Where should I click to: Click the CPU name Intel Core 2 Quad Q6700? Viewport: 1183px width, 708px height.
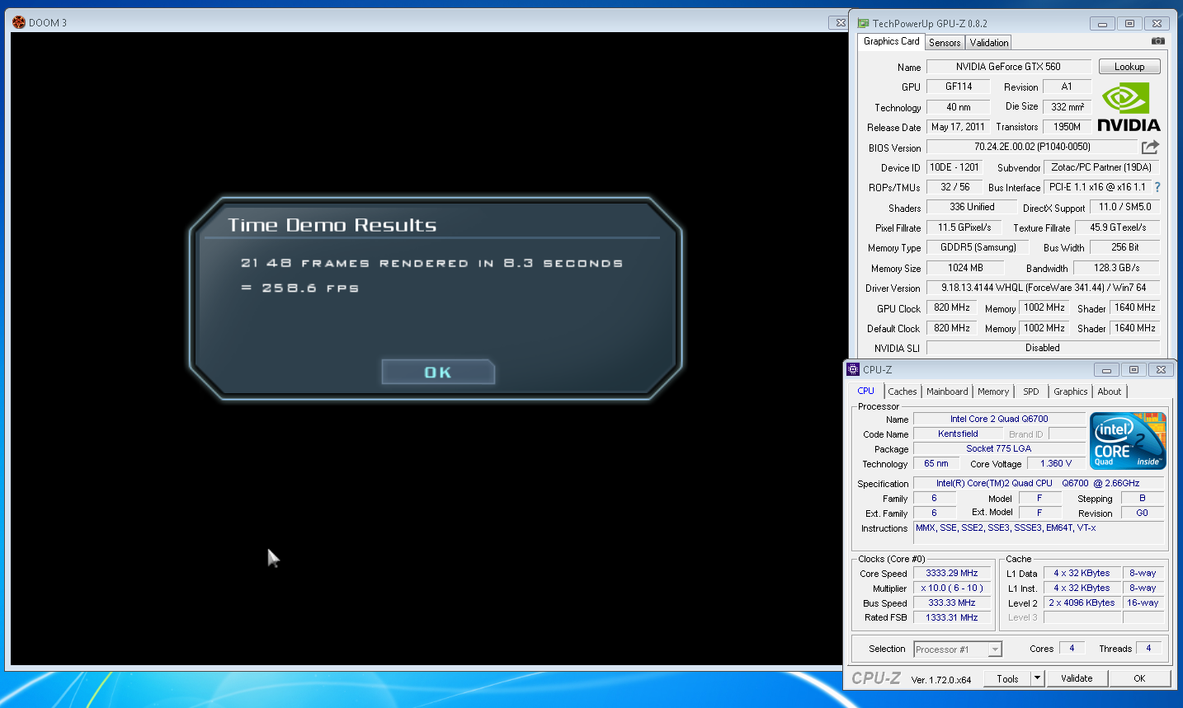[998, 419]
